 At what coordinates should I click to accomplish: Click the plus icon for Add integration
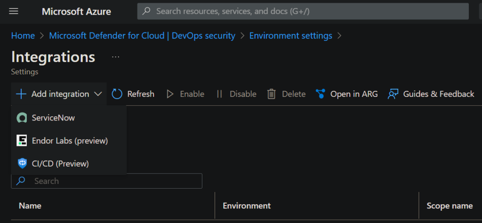pos(21,94)
